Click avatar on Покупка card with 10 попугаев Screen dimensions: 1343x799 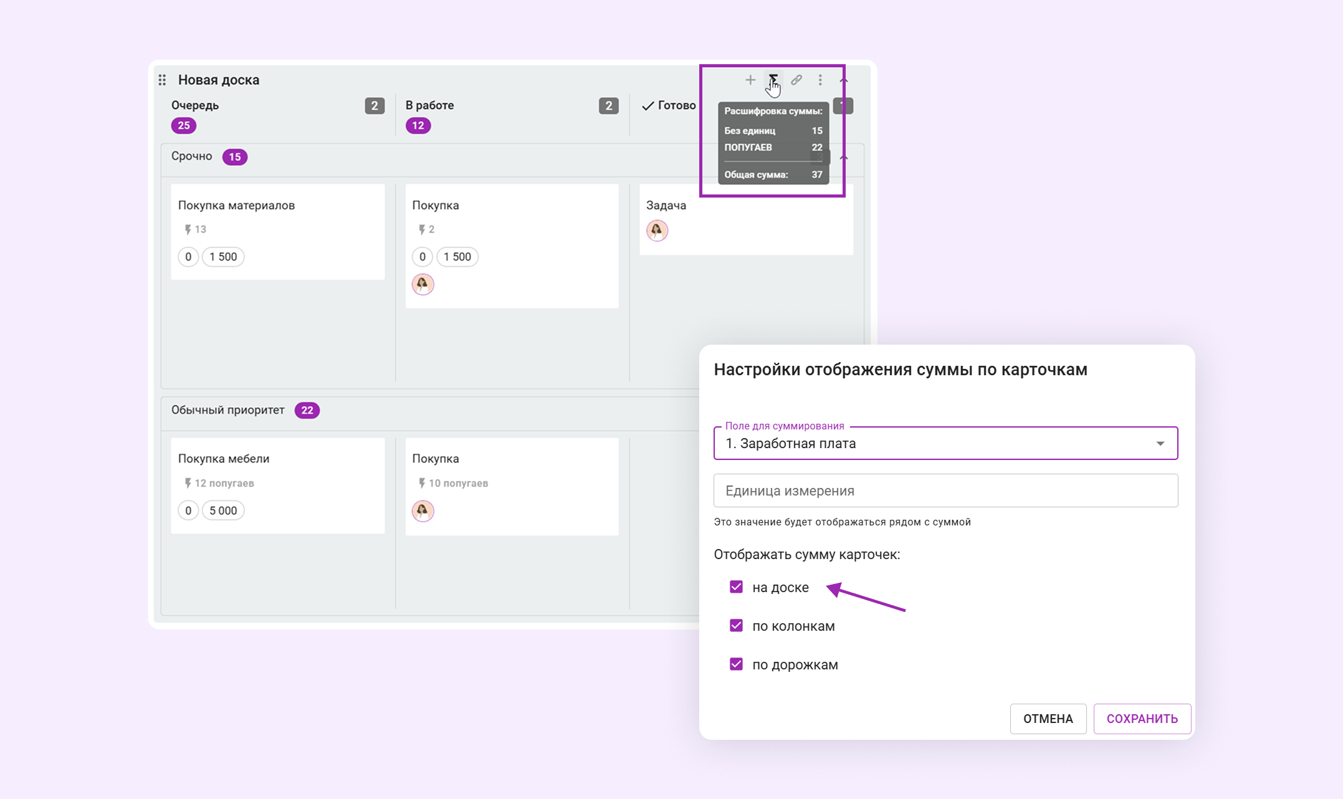click(423, 511)
